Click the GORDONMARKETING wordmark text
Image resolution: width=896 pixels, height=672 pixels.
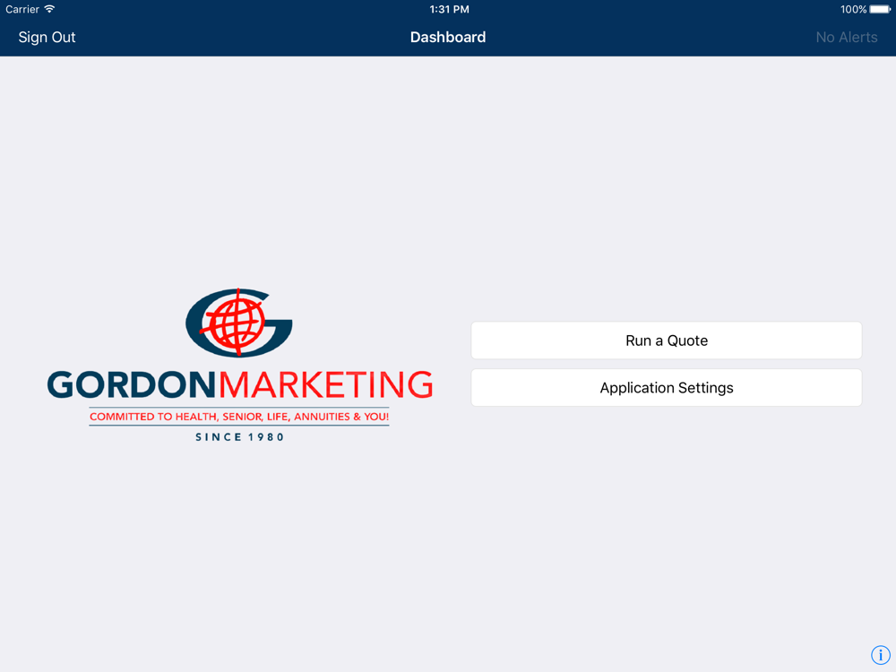240,384
